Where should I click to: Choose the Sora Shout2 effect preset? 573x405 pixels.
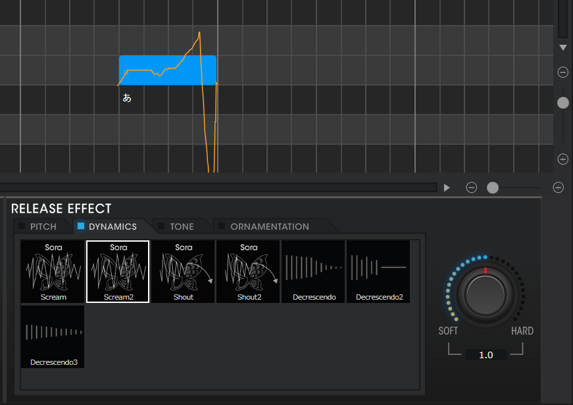(248, 271)
